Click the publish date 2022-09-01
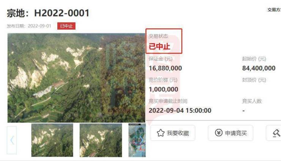The height and width of the screenshot is (161, 281). click(x=39, y=26)
